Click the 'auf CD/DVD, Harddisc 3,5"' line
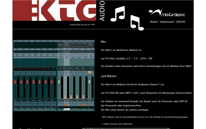 [x=127, y=58]
